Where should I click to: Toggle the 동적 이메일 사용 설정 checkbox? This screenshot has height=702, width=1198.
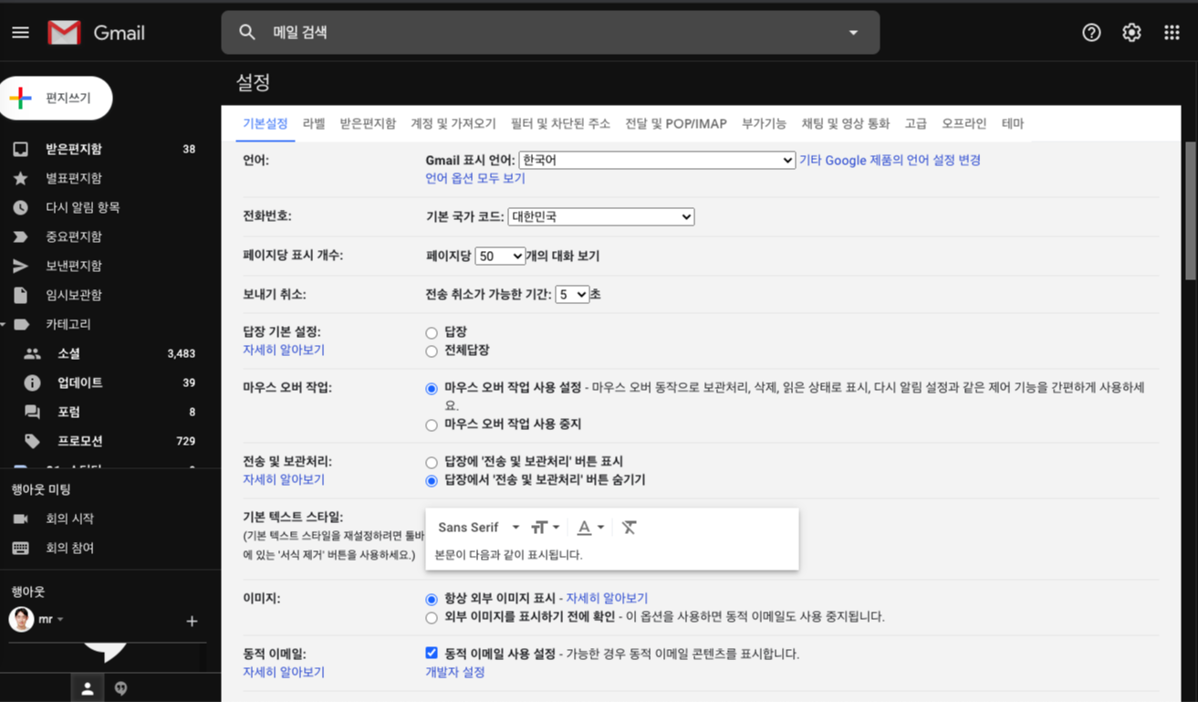tap(432, 653)
